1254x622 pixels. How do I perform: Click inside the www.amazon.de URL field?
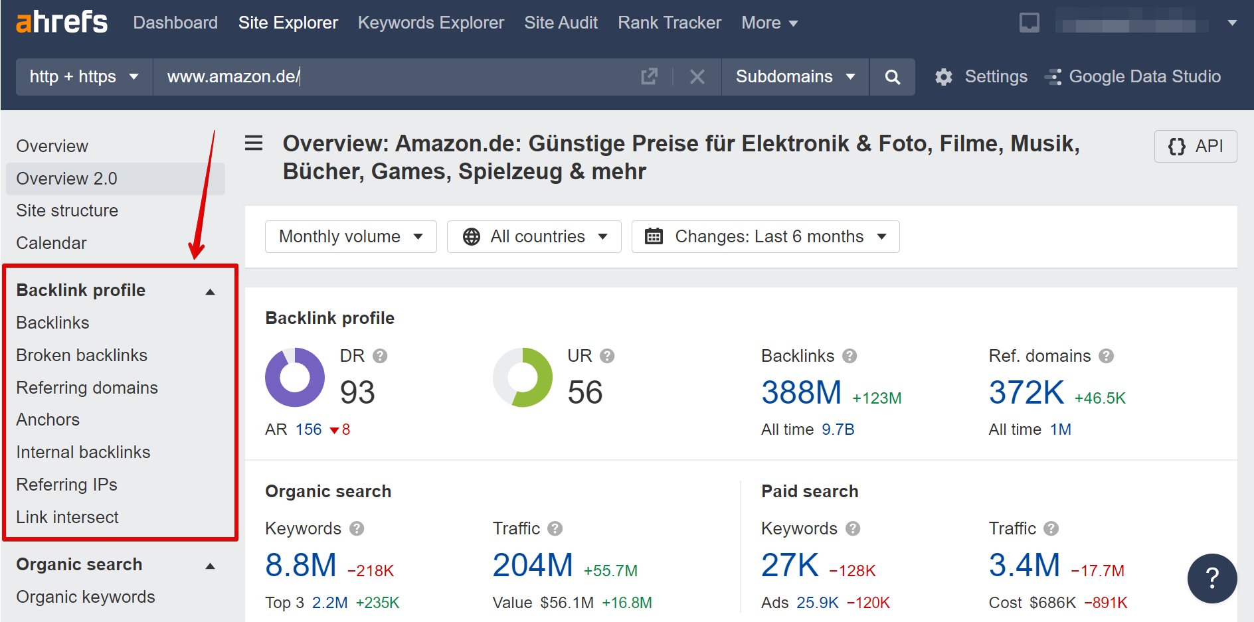tap(233, 76)
